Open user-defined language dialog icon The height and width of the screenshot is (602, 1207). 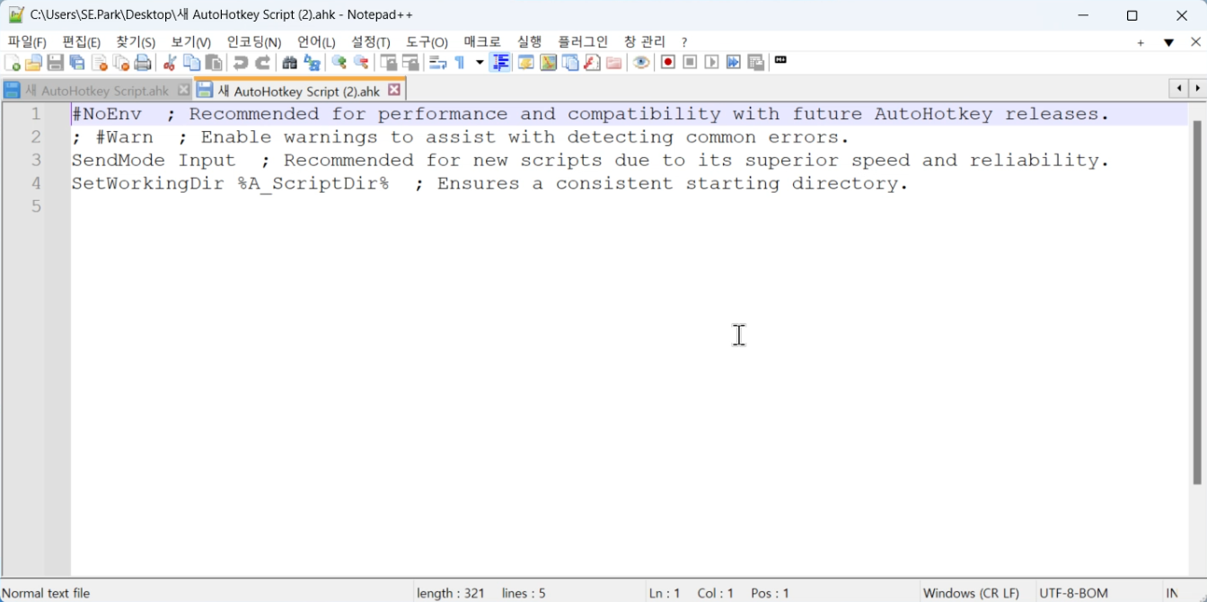(525, 63)
